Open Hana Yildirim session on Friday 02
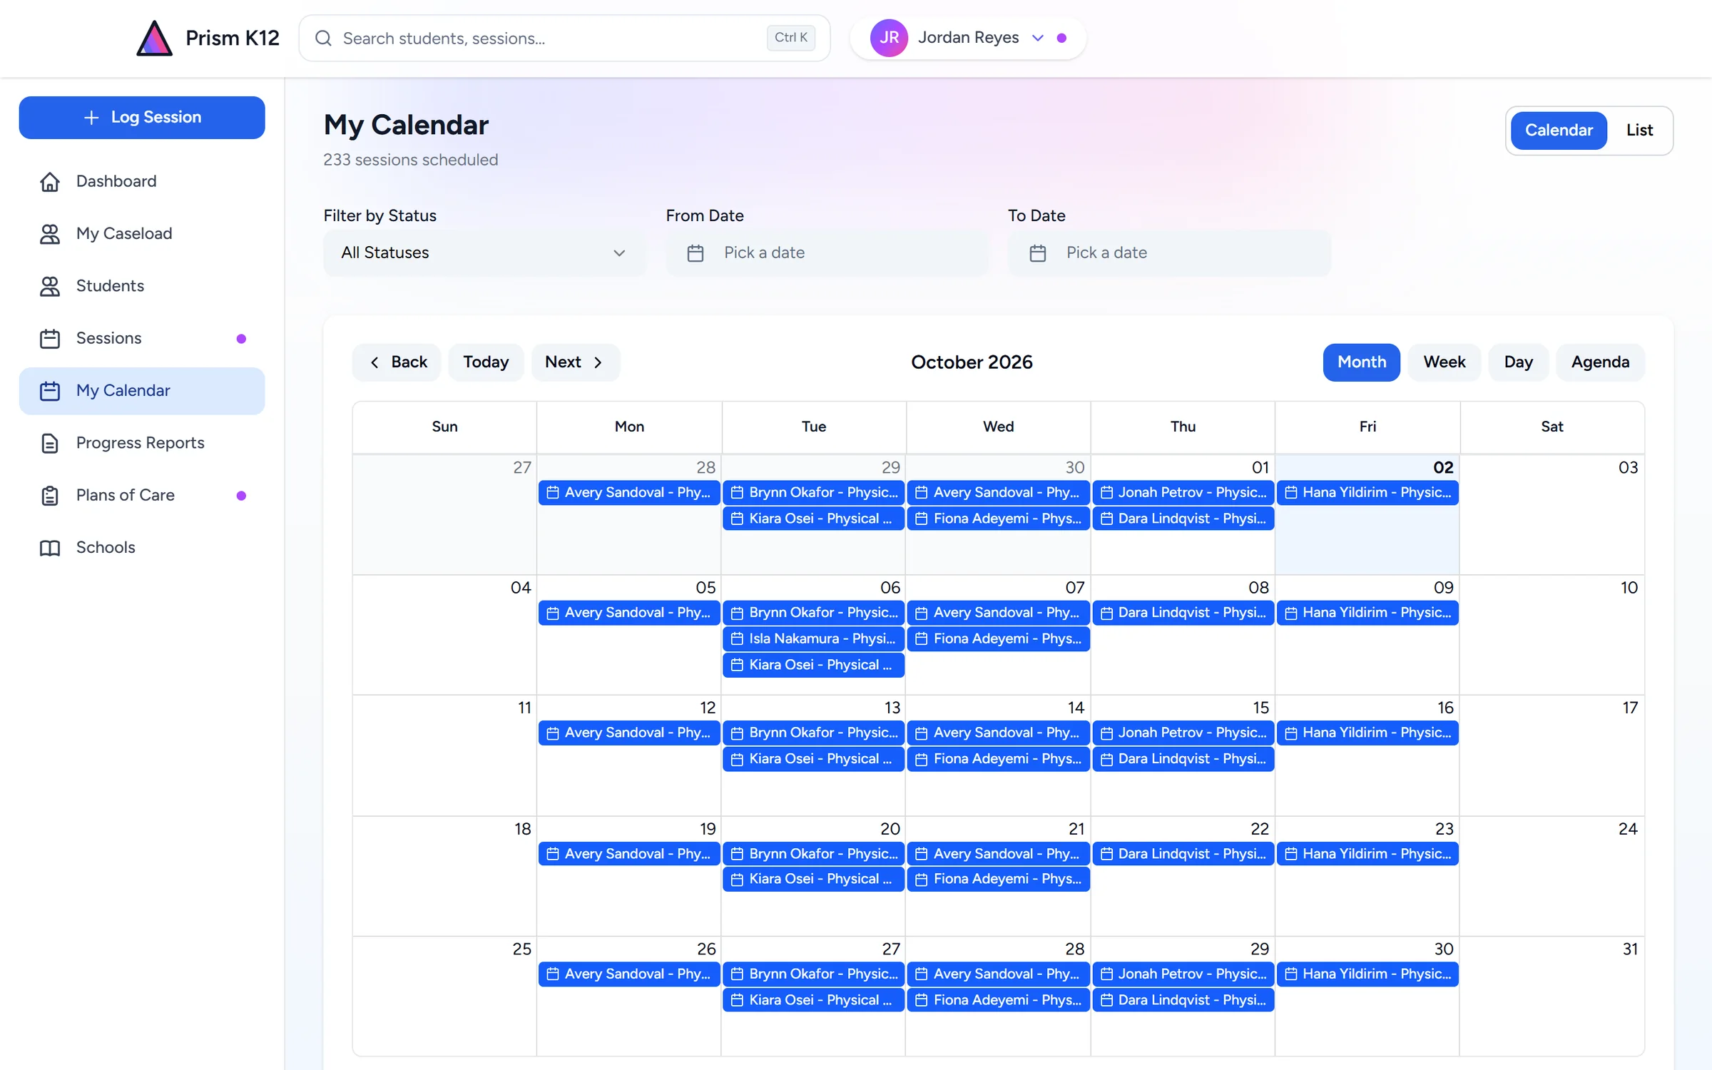1712x1070 pixels. tap(1367, 493)
